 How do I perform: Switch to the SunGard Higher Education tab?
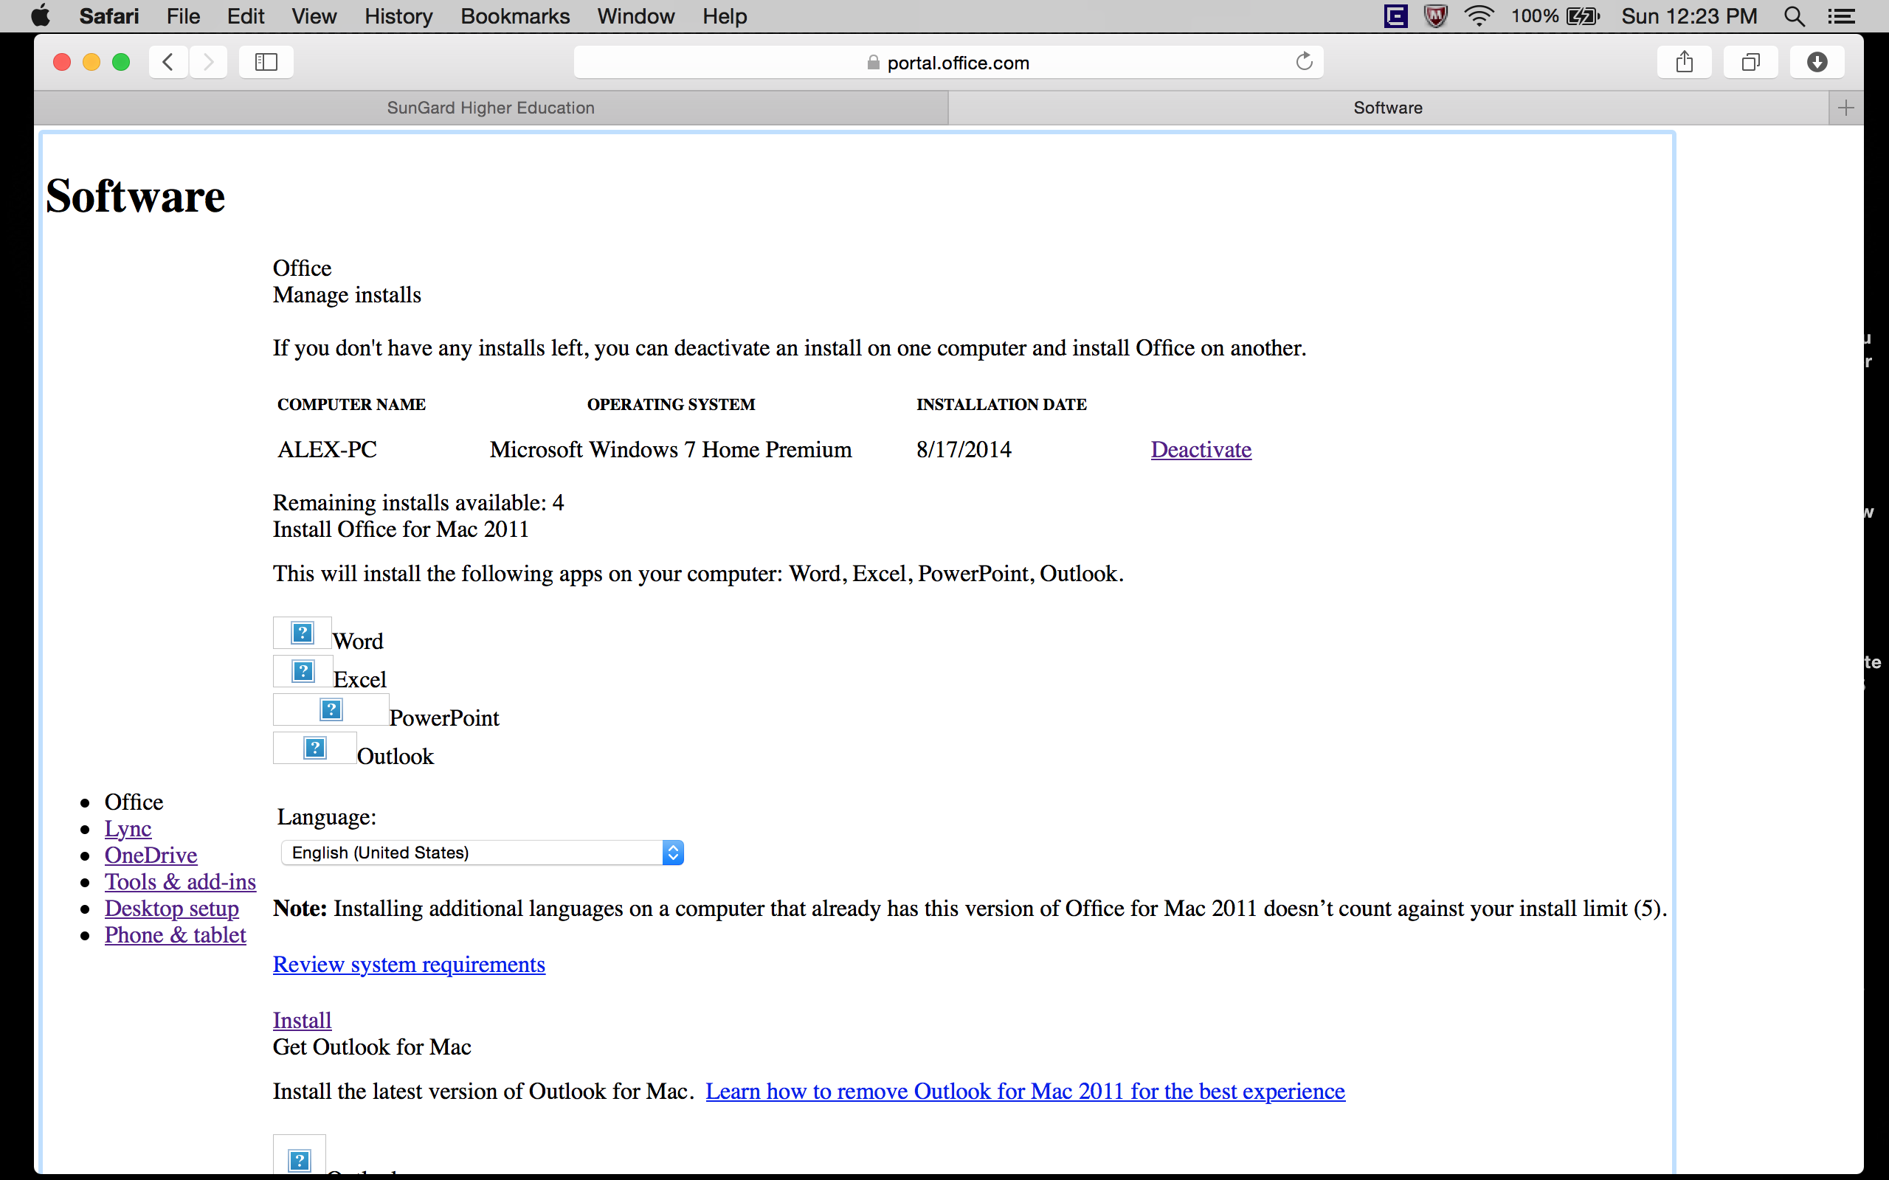click(x=490, y=107)
